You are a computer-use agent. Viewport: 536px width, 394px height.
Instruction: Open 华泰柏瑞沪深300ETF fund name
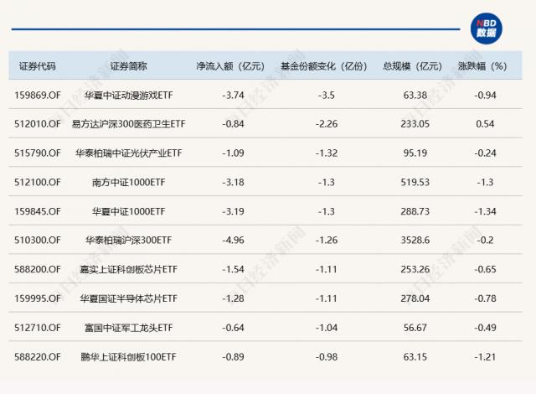coord(128,241)
